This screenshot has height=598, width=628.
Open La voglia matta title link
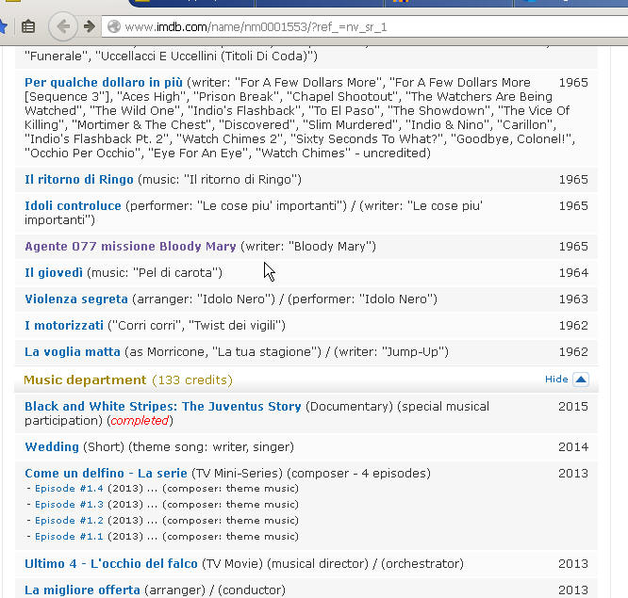73,352
